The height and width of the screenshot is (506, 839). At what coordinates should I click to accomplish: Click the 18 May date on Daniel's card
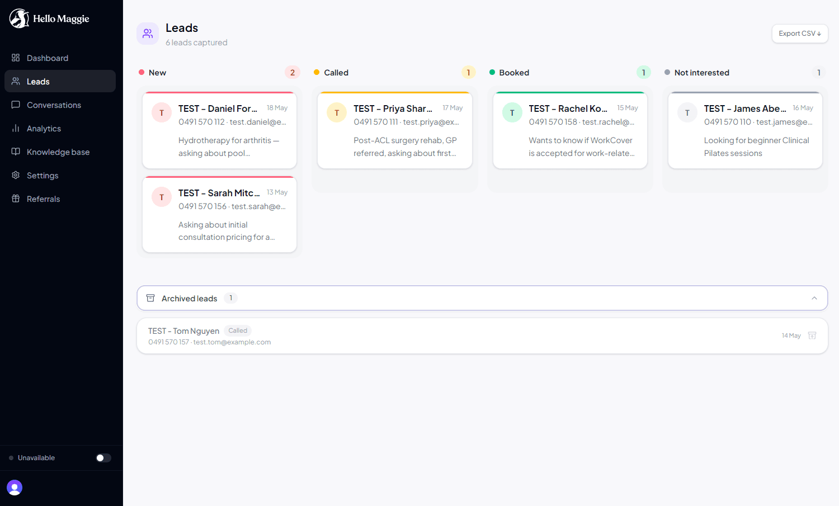[277, 108]
